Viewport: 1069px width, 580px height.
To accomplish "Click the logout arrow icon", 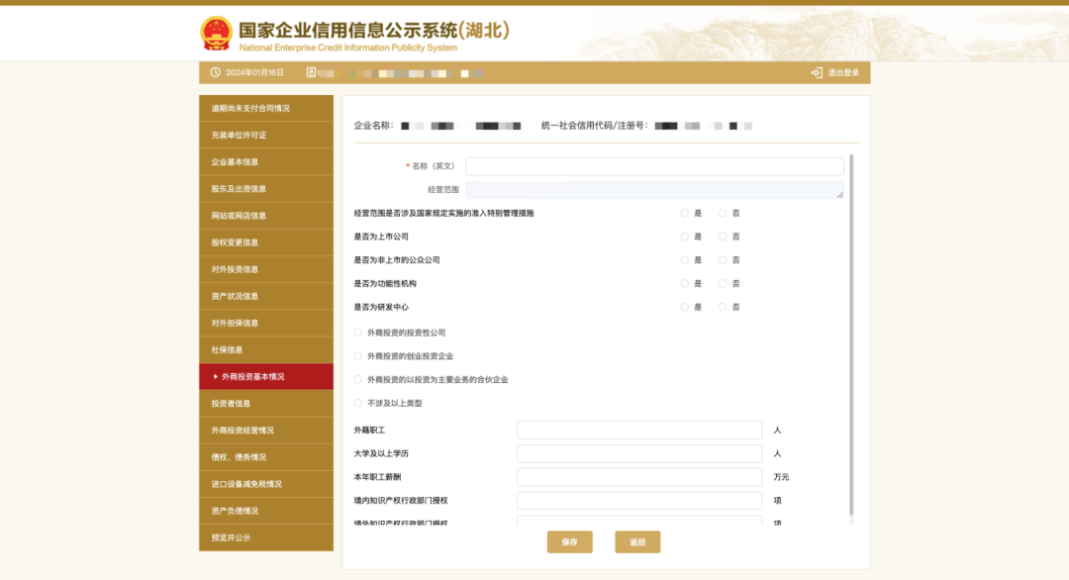I will 816,72.
